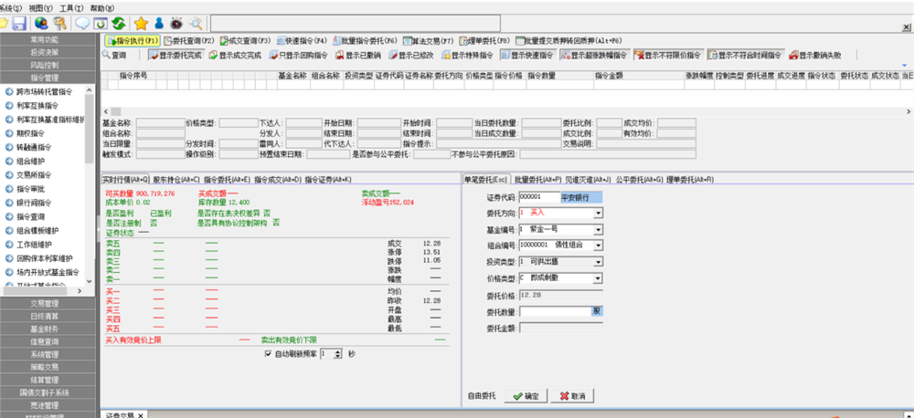
Task: Click the window with green arrow icon
Action: (101, 24)
